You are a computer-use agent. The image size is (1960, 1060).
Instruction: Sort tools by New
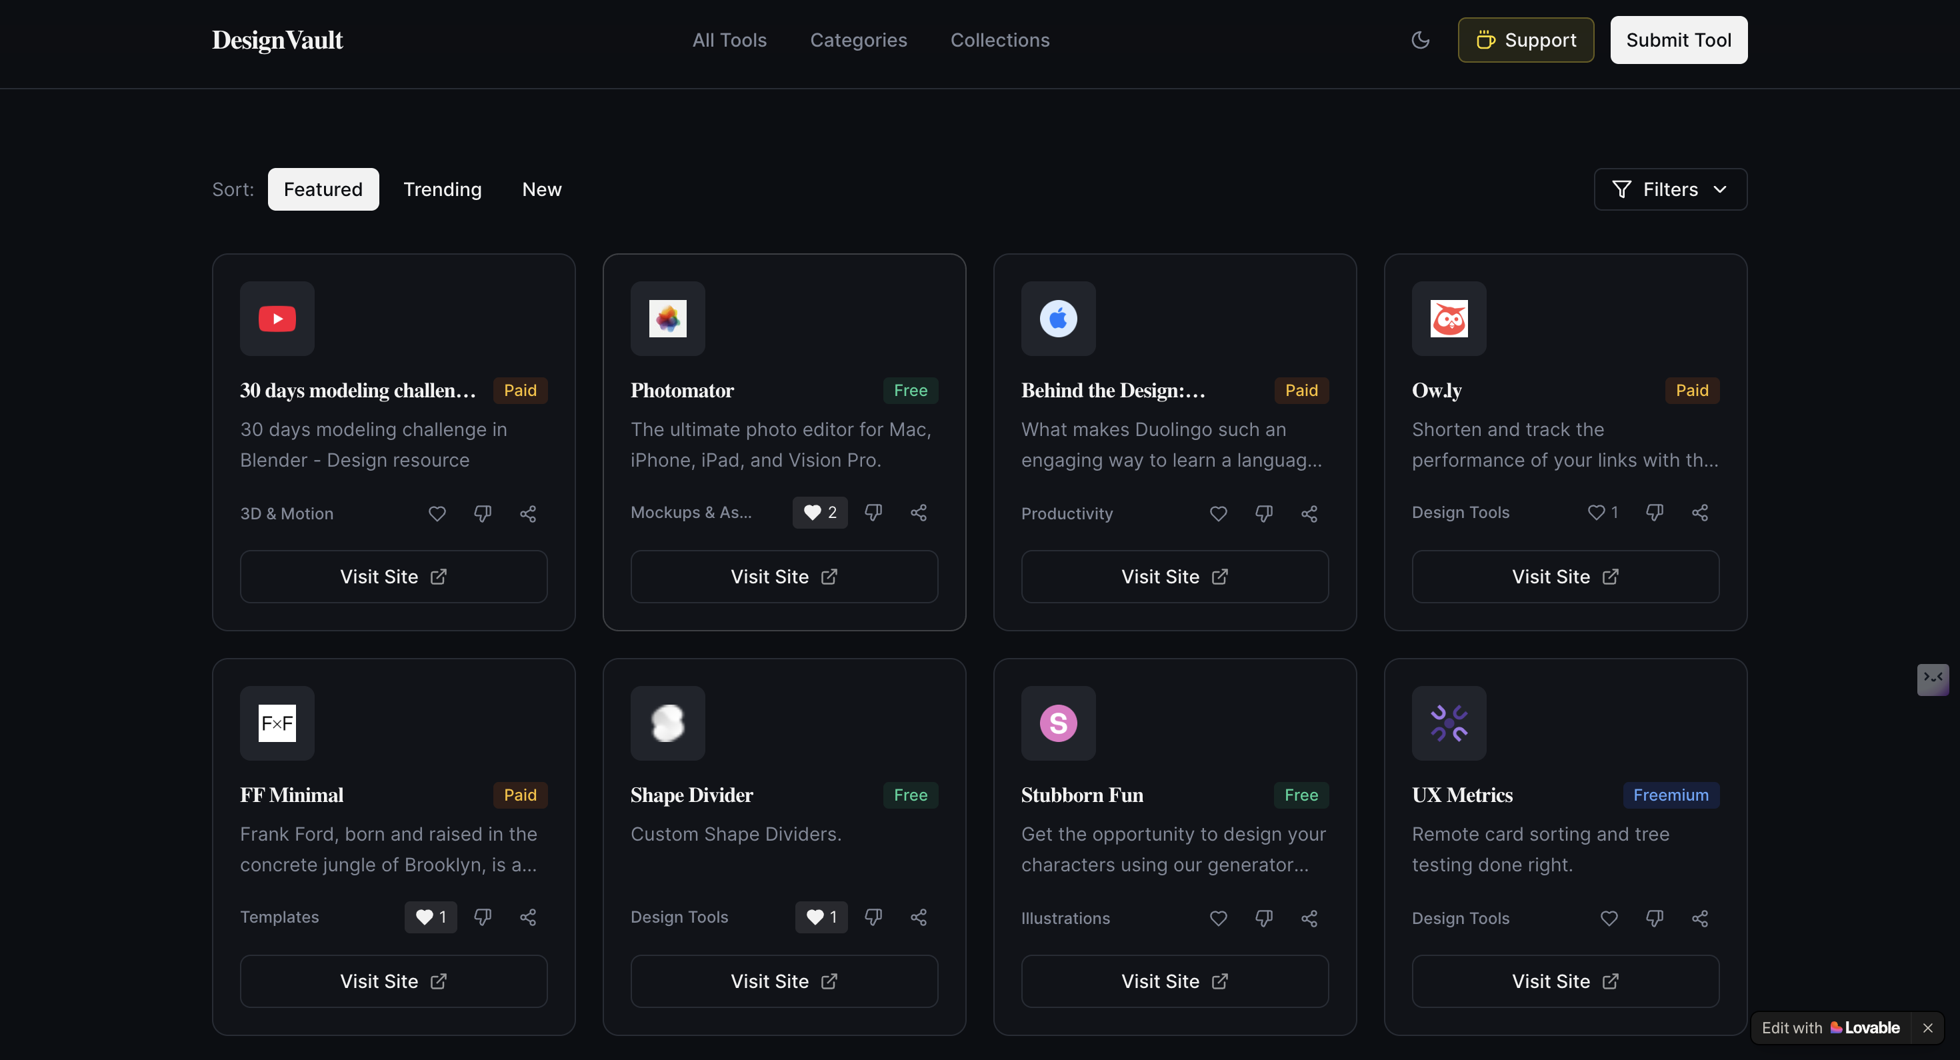pyautogui.click(x=541, y=189)
